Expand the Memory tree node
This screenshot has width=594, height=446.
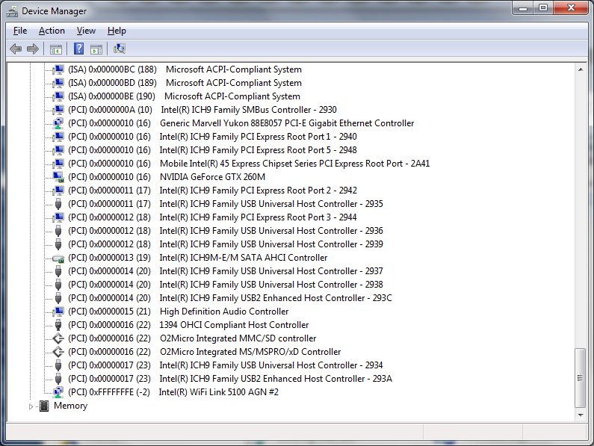pos(31,406)
